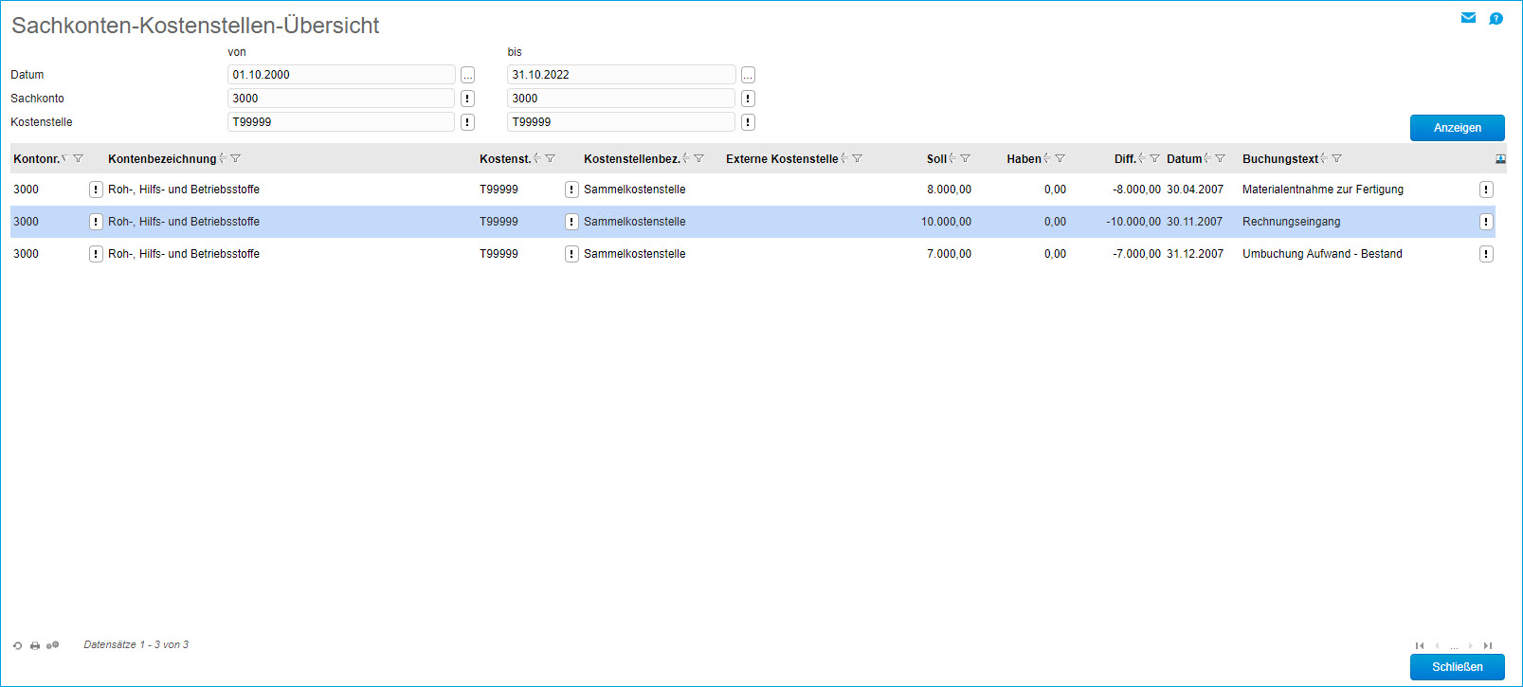Jump to the last page of records
The width and height of the screenshot is (1523, 687).
click(1488, 645)
